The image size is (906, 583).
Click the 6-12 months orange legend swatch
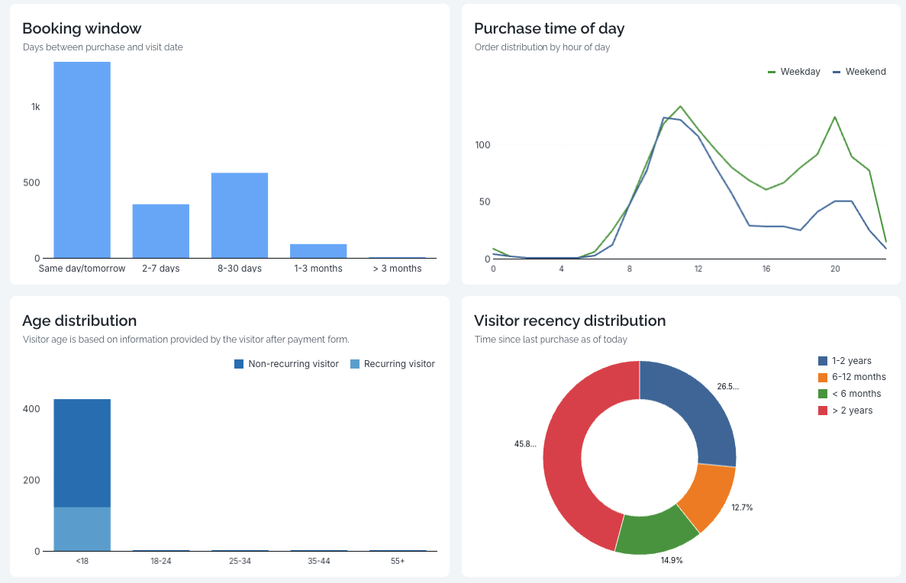click(x=823, y=377)
